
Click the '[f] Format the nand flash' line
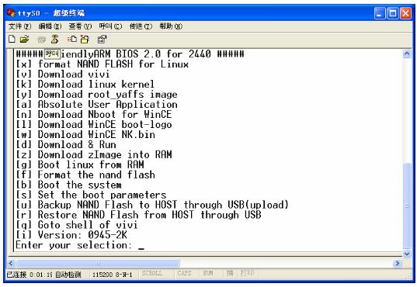85,175
